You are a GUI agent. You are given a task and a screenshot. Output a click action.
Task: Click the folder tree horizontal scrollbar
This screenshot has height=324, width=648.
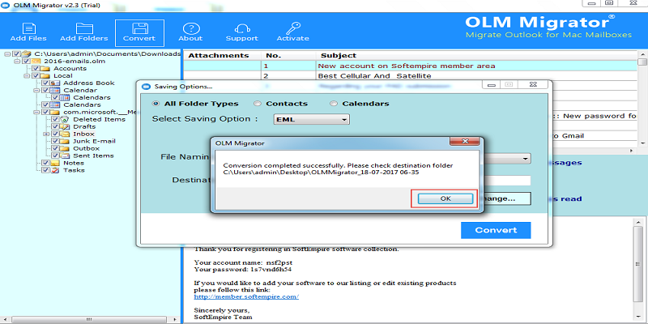(x=90, y=320)
